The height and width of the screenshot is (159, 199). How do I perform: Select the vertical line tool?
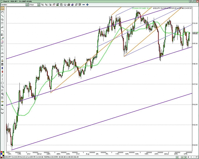(x=2, y=79)
